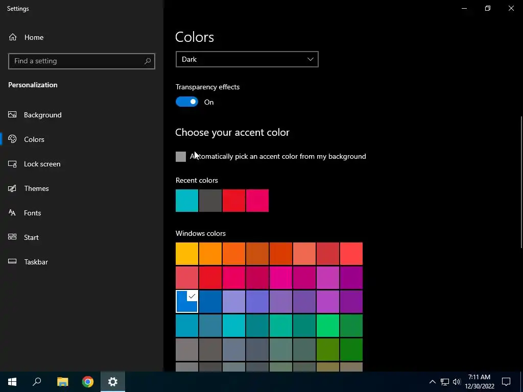Click the network icon in system tray
523x392 pixels.
click(x=445, y=382)
